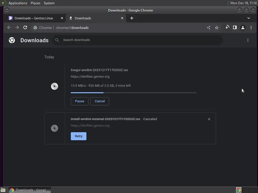Viewport: 258px width, 193px height.
Task: Click the show desktop icon in bottom panel
Action: 3,190
